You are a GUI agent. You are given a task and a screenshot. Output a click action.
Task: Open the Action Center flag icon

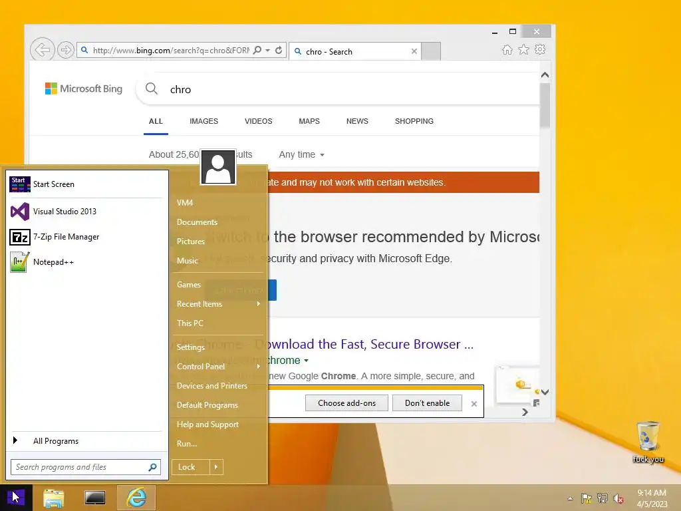pyautogui.click(x=587, y=498)
